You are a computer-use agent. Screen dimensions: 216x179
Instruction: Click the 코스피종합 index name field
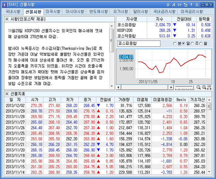pos(139,44)
